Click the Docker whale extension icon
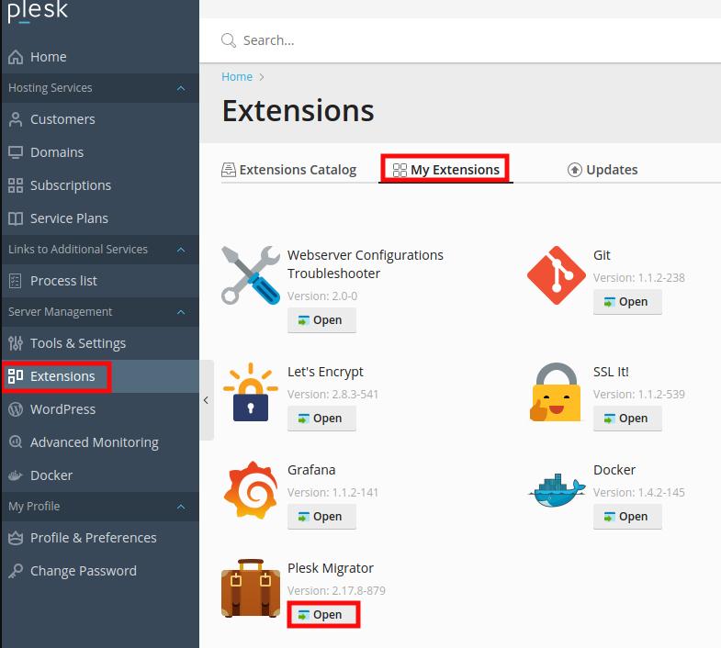Screen dimensions: 721x648 [x=557, y=490]
